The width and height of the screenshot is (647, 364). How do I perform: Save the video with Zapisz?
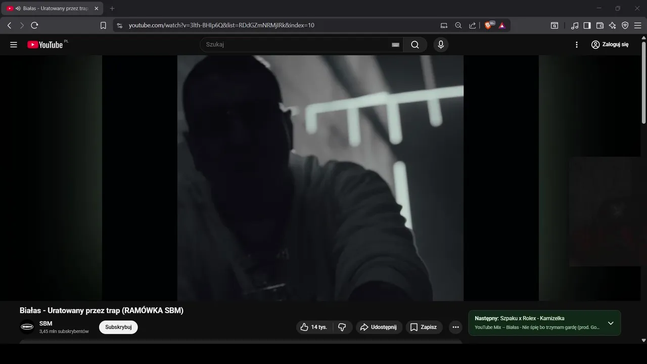pyautogui.click(x=424, y=327)
